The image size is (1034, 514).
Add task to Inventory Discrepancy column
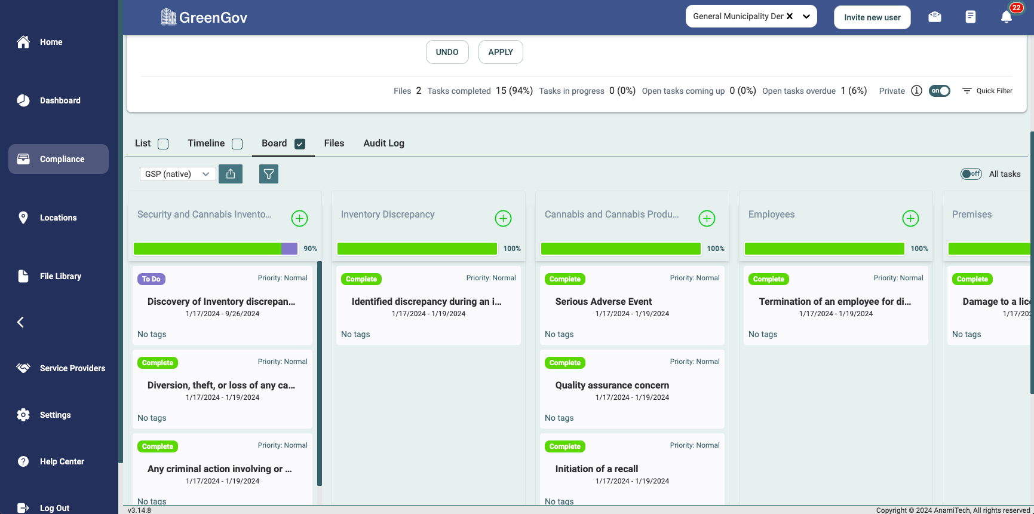(503, 219)
